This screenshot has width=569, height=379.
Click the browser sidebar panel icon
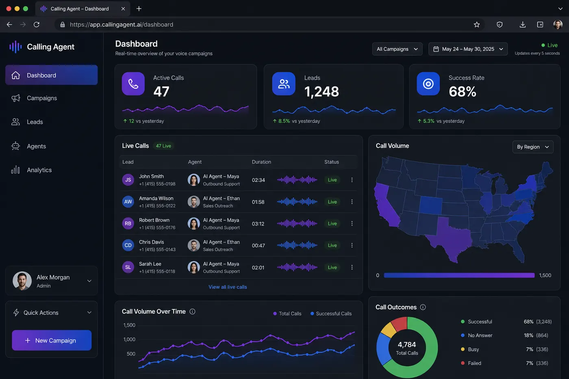click(x=540, y=25)
